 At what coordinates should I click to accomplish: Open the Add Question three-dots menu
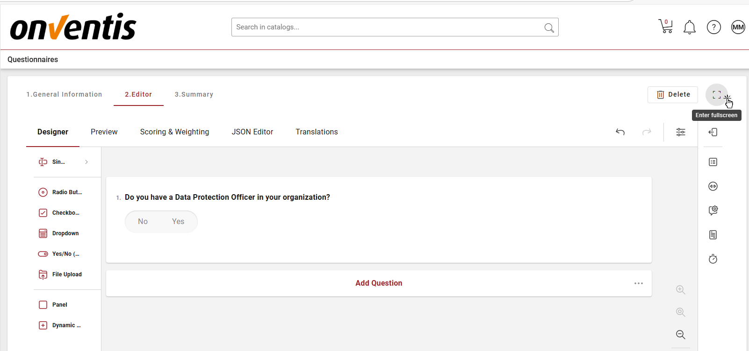click(x=638, y=283)
